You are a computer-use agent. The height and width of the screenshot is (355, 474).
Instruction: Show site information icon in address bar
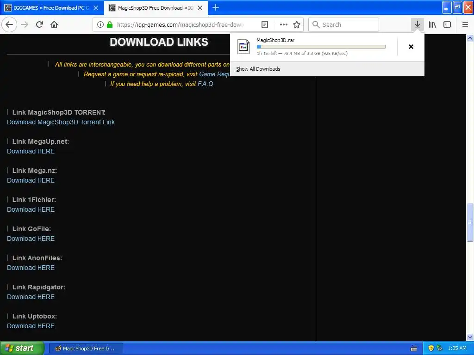click(x=100, y=24)
